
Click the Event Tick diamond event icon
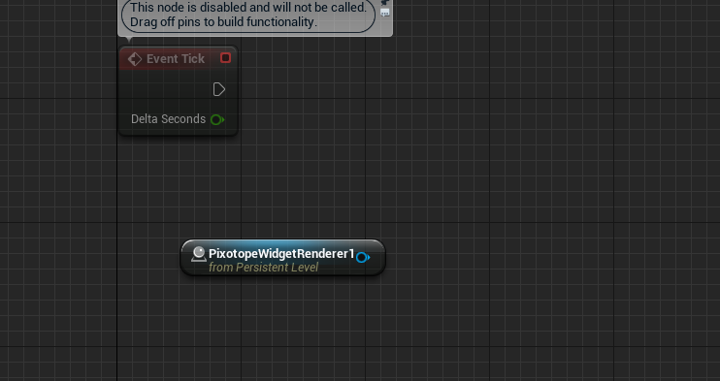pyautogui.click(x=135, y=59)
